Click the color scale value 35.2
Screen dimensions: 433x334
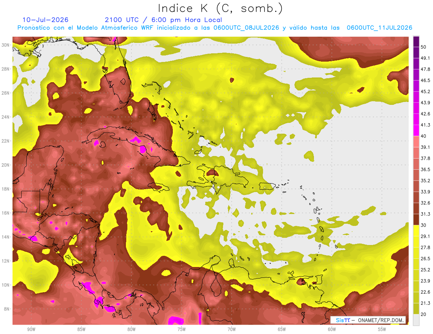point(426,181)
